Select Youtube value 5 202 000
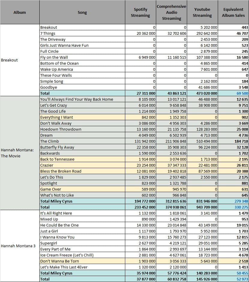Viewport: 249px width, 282px height. [x=202, y=27]
